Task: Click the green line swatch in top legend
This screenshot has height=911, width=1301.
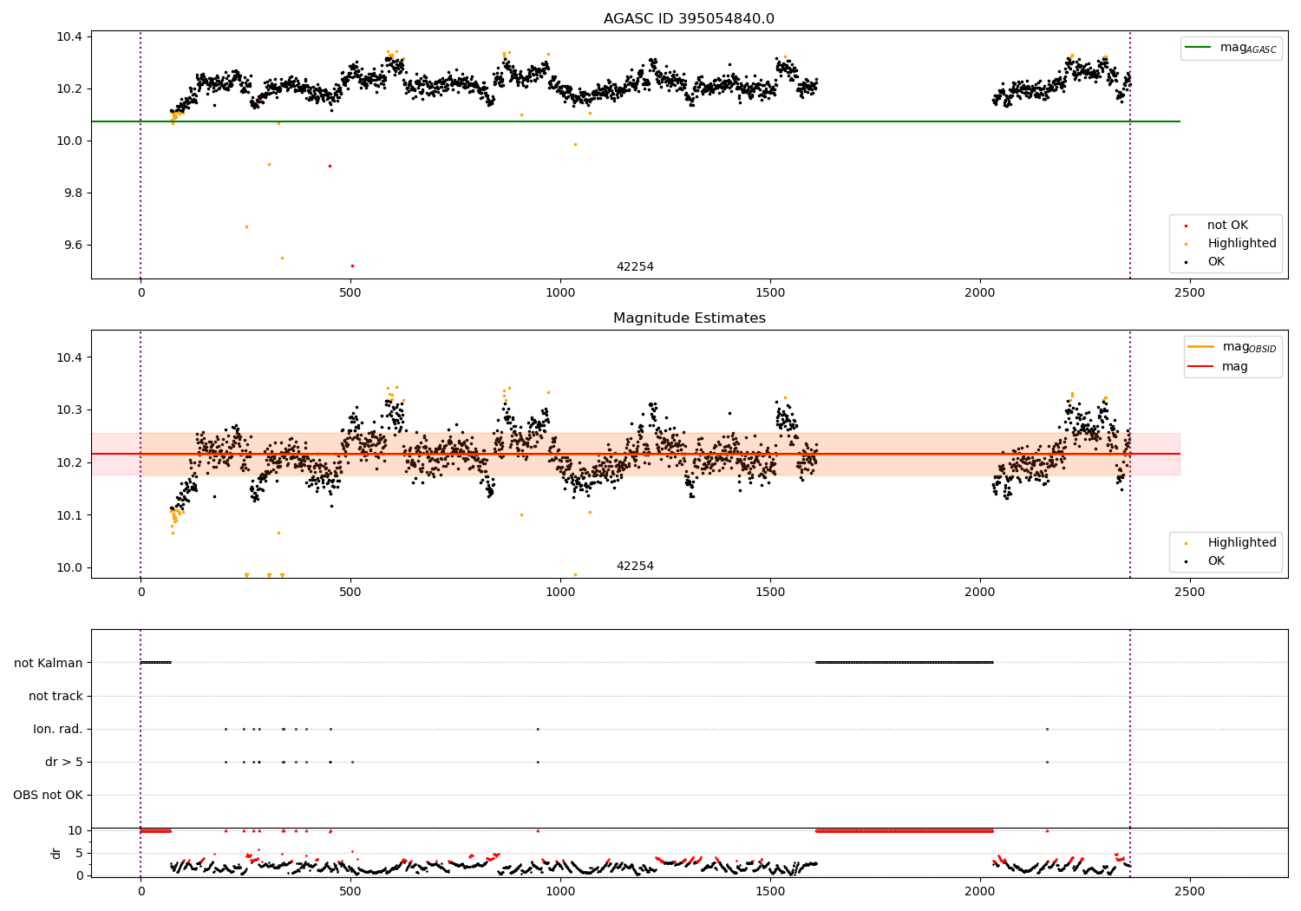Action: point(1199,48)
